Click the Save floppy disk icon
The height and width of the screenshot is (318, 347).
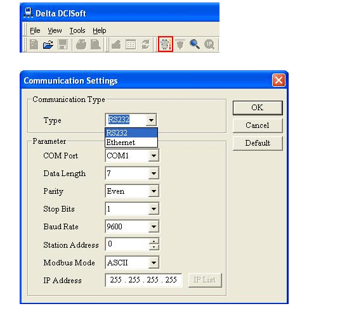[x=63, y=44]
